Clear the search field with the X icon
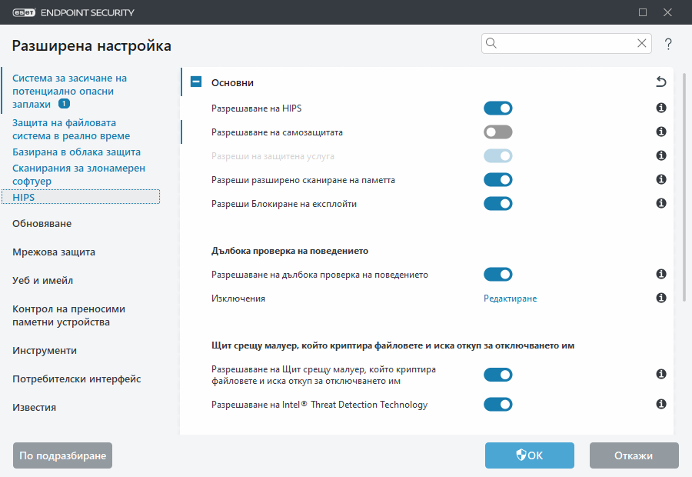Viewport: 692px width, 477px height. [642, 43]
